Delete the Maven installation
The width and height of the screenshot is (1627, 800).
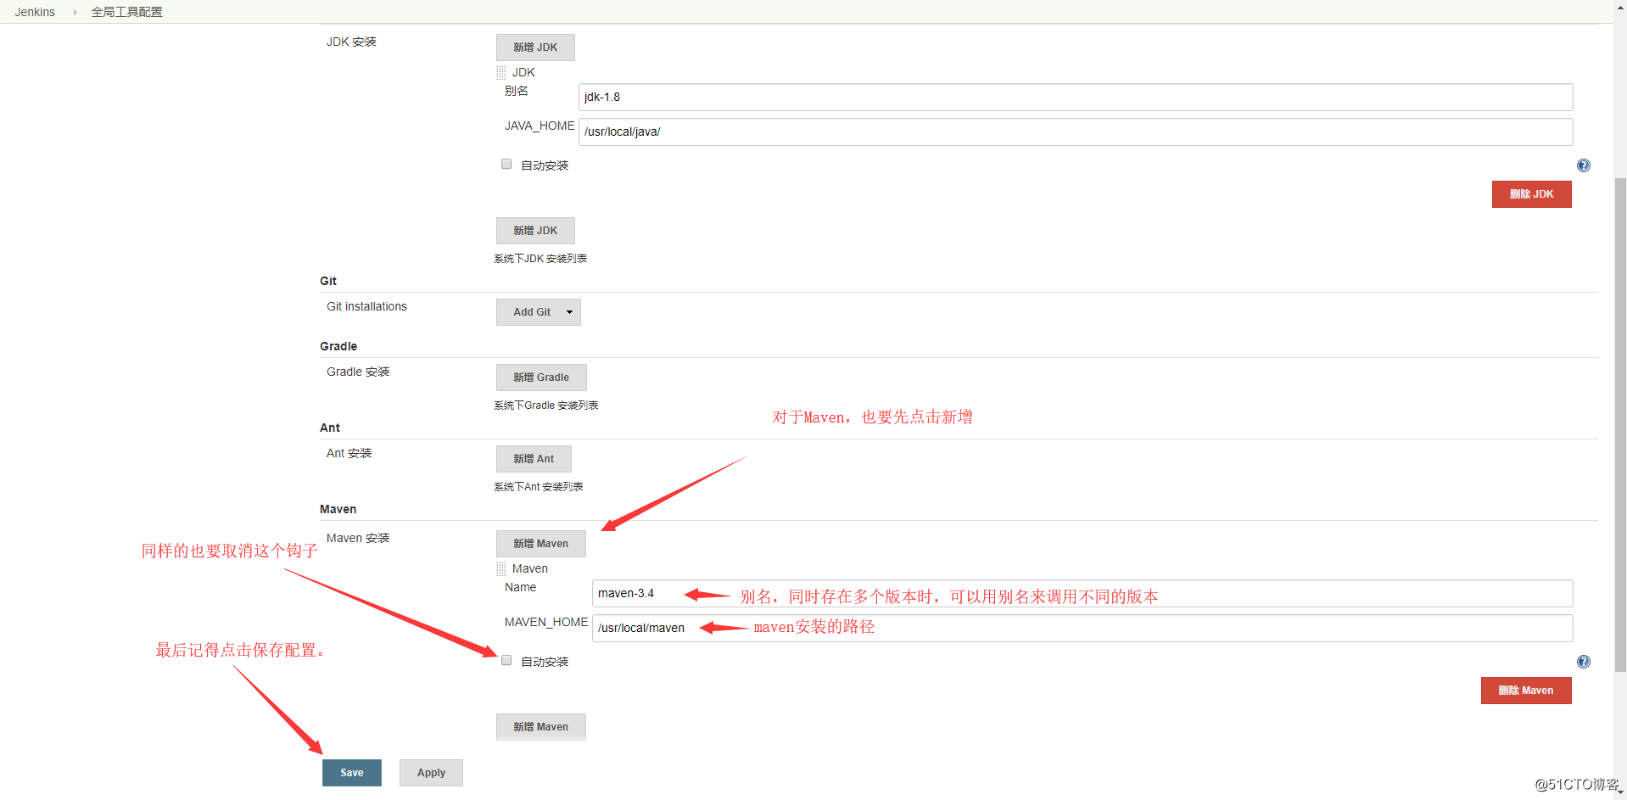pos(1526,691)
